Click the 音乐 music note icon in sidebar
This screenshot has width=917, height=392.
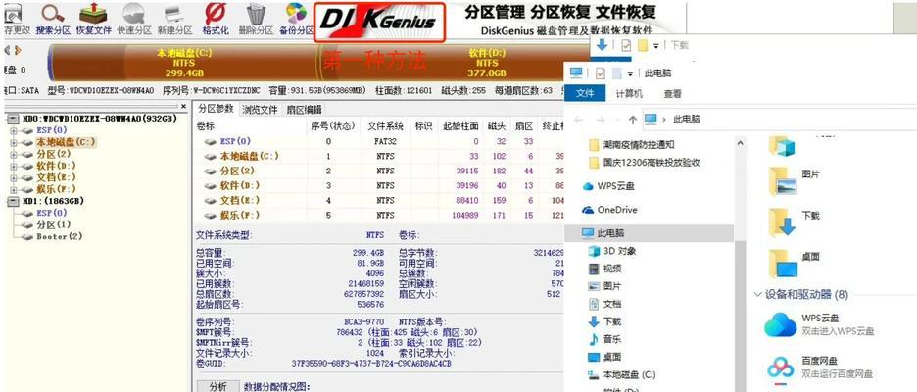click(x=594, y=339)
